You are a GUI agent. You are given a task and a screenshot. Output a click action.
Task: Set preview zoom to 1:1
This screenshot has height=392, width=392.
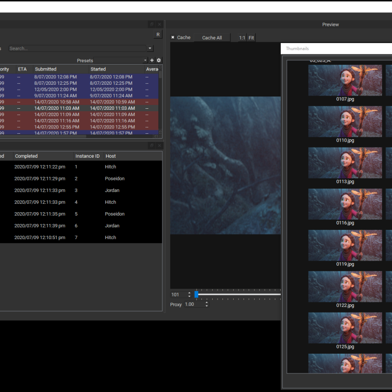242,38
